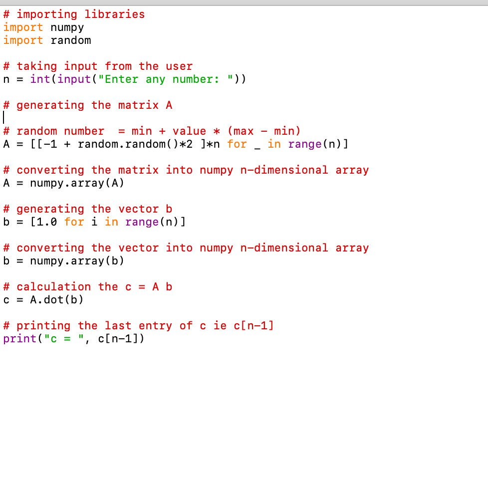Select the numpy.array(b) line

[63, 260]
